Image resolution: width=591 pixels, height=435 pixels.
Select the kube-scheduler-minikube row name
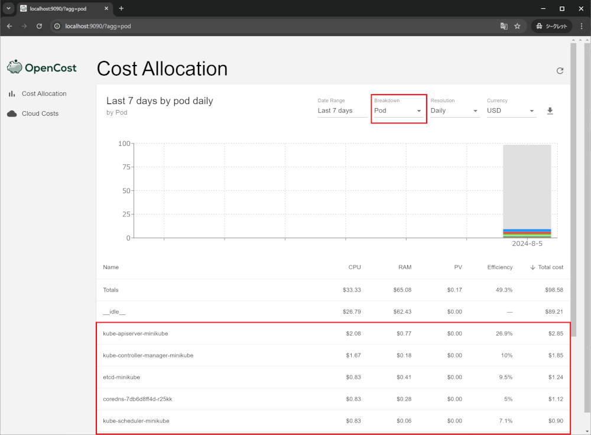[136, 421]
